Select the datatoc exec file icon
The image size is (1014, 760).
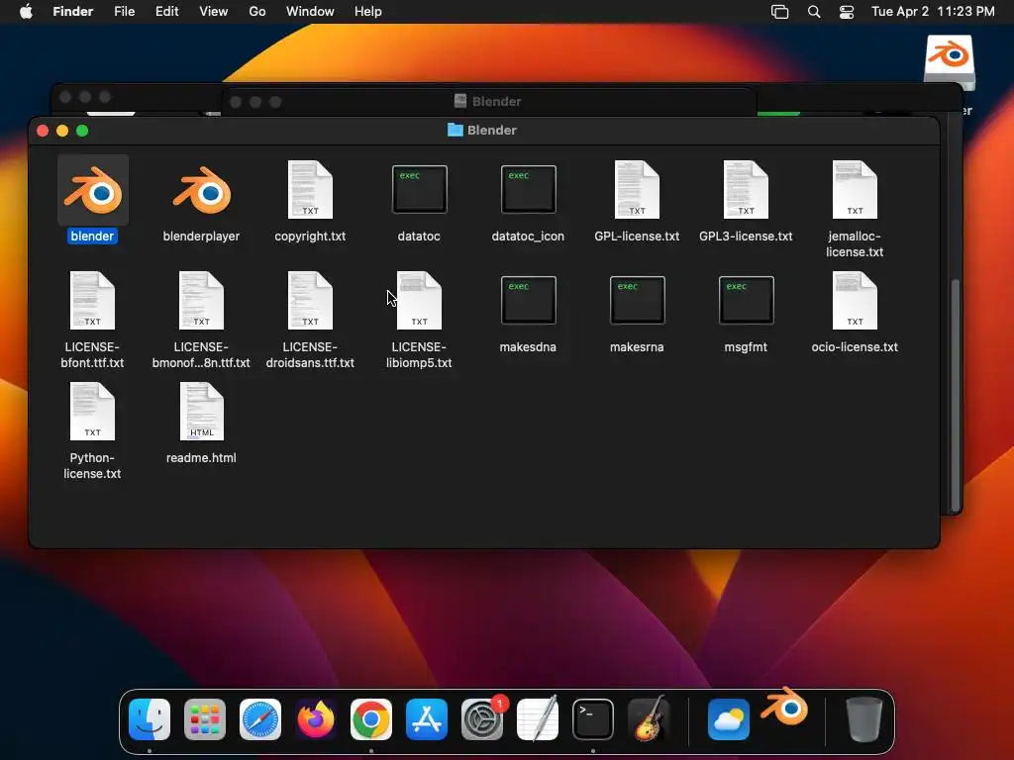click(419, 189)
